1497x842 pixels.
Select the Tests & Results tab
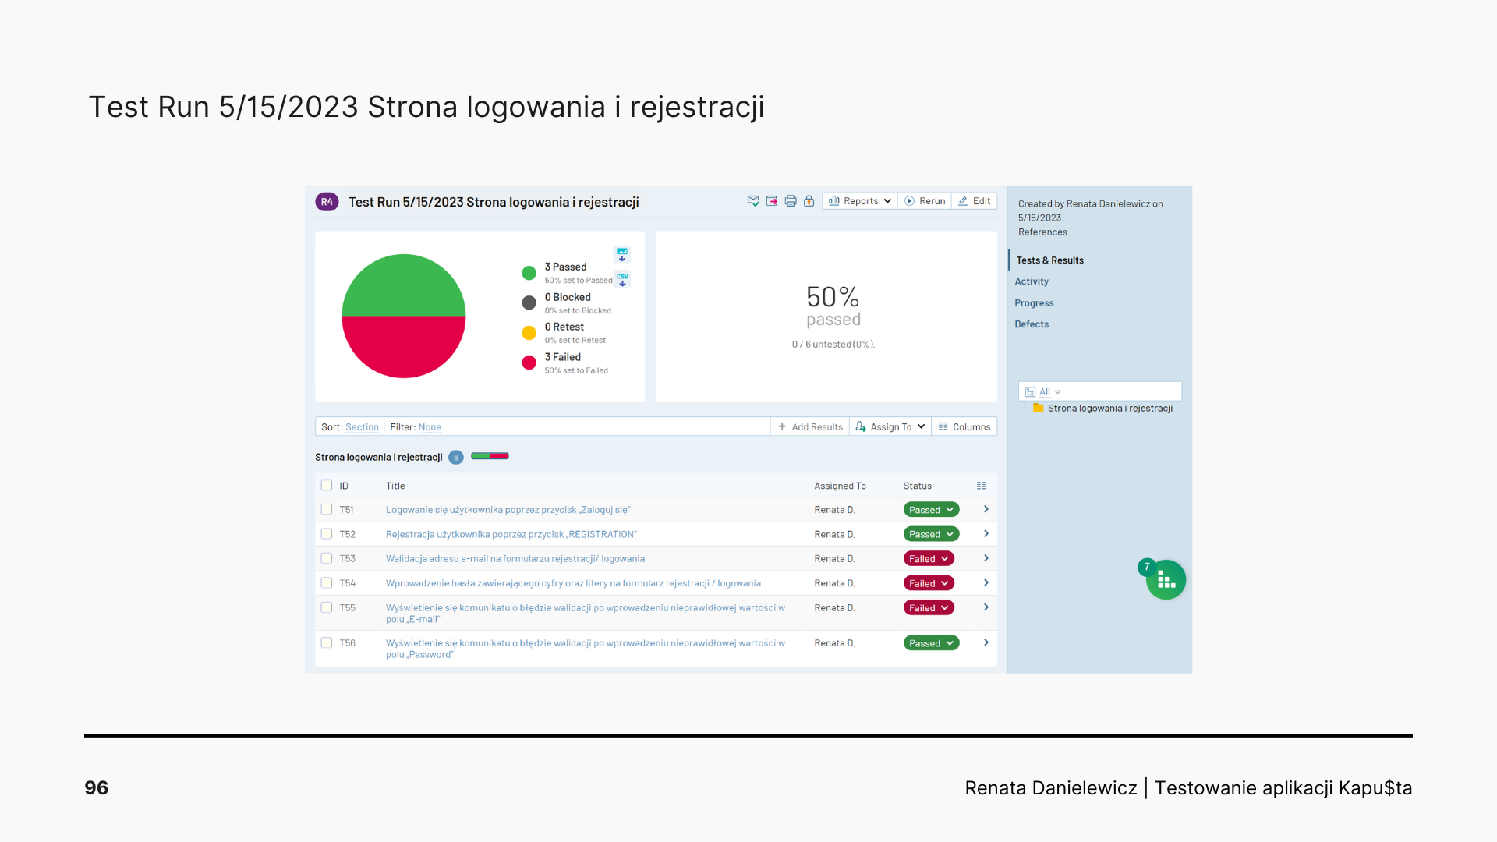[1049, 260]
